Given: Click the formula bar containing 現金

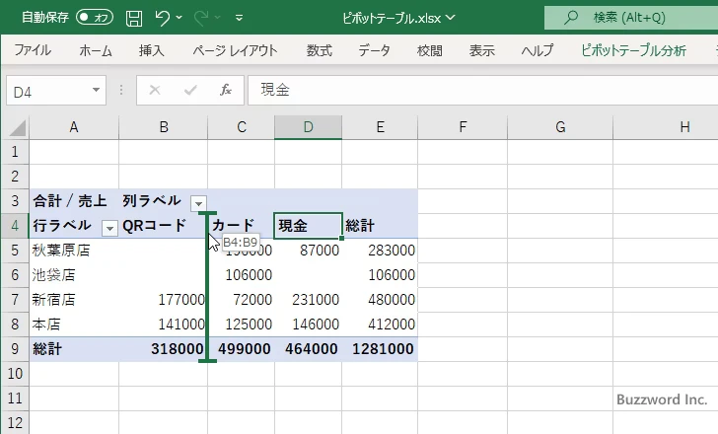Looking at the screenshot, I should point(482,90).
